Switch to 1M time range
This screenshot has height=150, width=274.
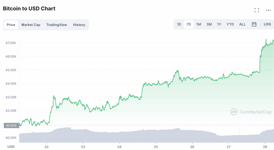tap(199, 24)
